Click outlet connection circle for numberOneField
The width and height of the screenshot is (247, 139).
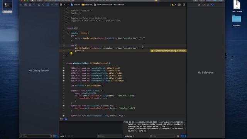click(64, 76)
